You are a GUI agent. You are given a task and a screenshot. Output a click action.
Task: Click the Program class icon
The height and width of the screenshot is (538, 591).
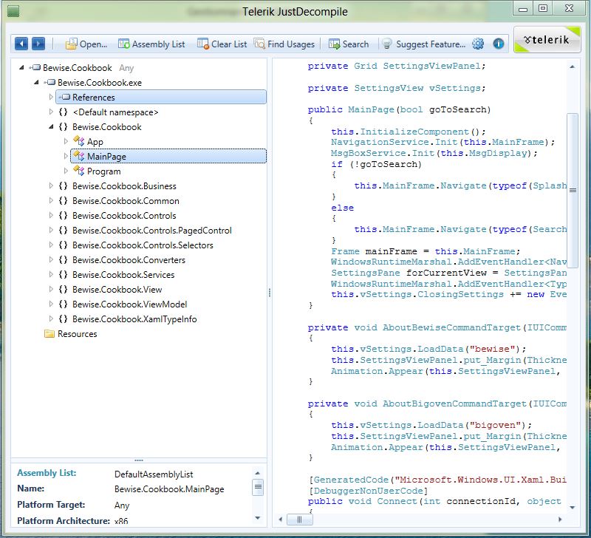79,171
